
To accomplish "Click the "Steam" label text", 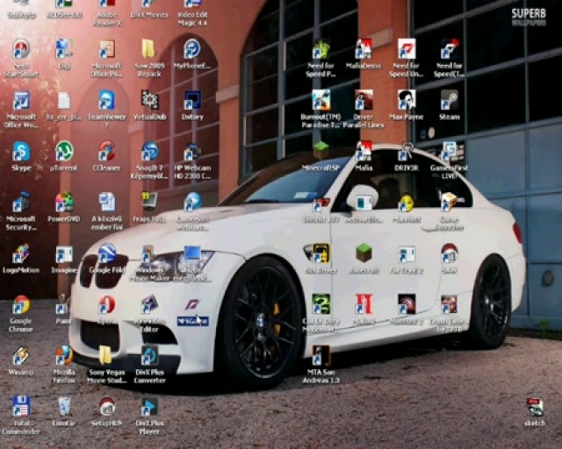I will pos(449,117).
